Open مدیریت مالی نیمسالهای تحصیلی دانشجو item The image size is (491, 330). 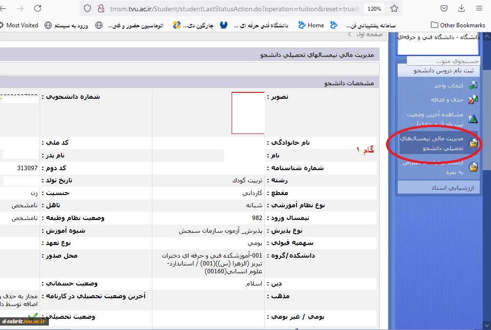[431, 143]
